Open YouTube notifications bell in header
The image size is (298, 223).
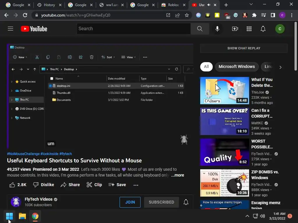263,29
